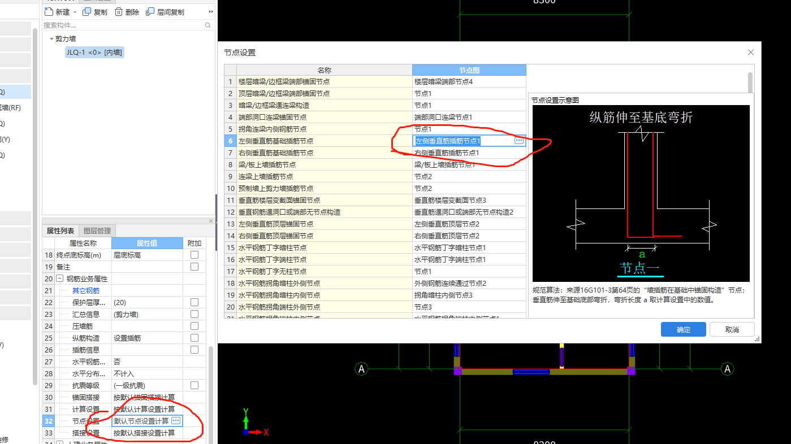791x444 pixels.
Task: Click cell 水平钢筋丁字暗柱节点1
Action: click(469, 248)
